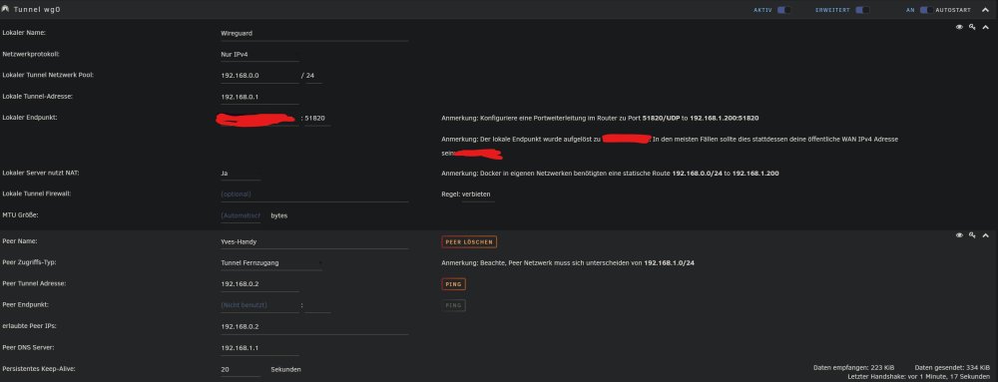Click the Peer DNS Server label
The height and width of the screenshot is (382, 998).
click(x=29, y=347)
